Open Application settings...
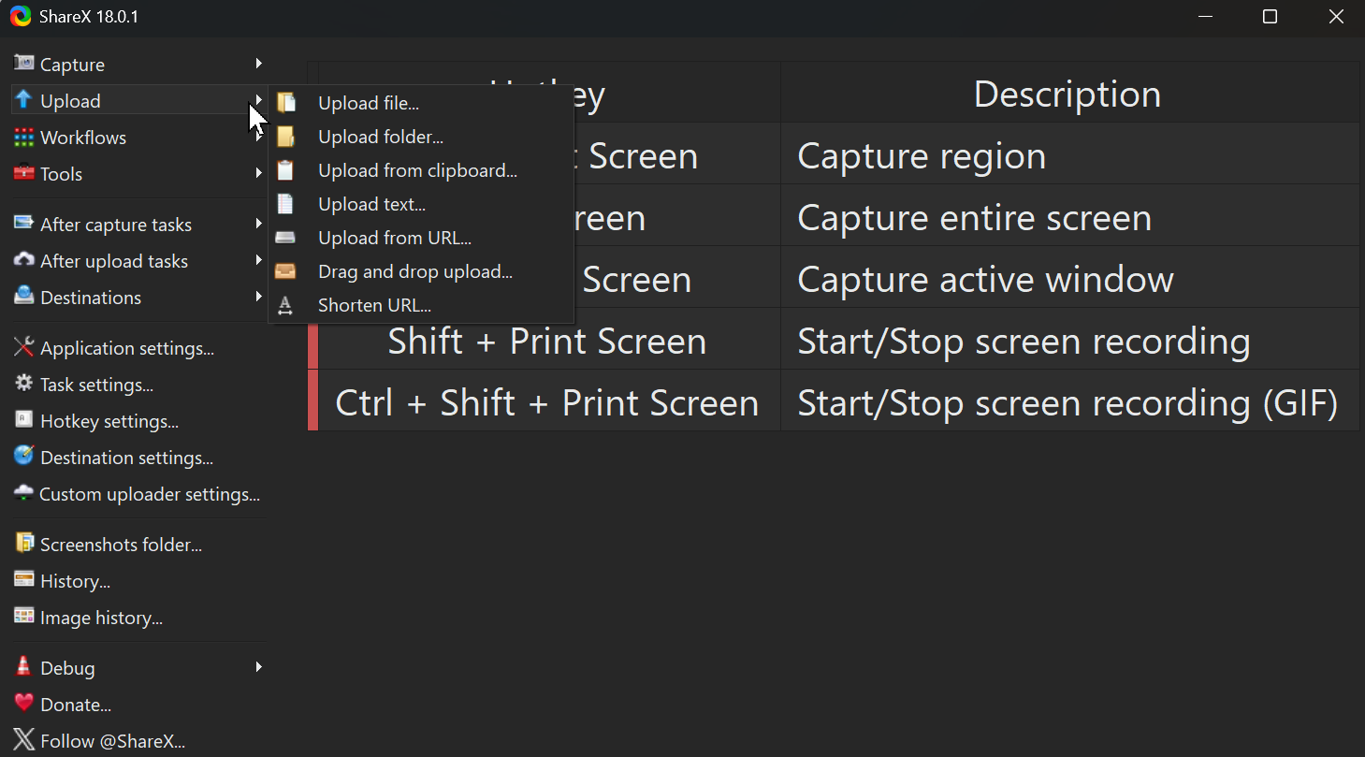This screenshot has width=1365, height=757. [x=138, y=348]
